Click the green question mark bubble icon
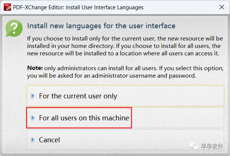 pos(13,28)
